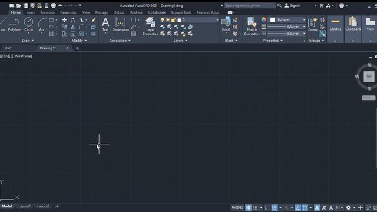Expand the Properties panel title

coord(273,41)
